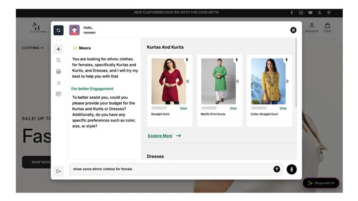Open the green Motifs Print Kurta image

tap(218, 81)
